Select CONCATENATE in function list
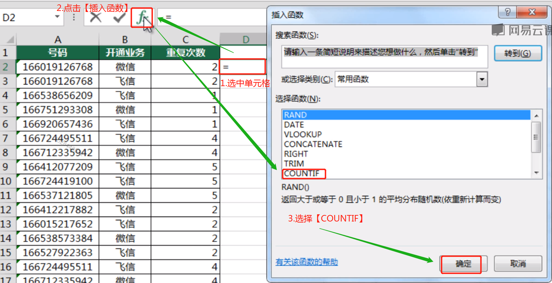Viewport: 552px width, 283px height. 406,144
